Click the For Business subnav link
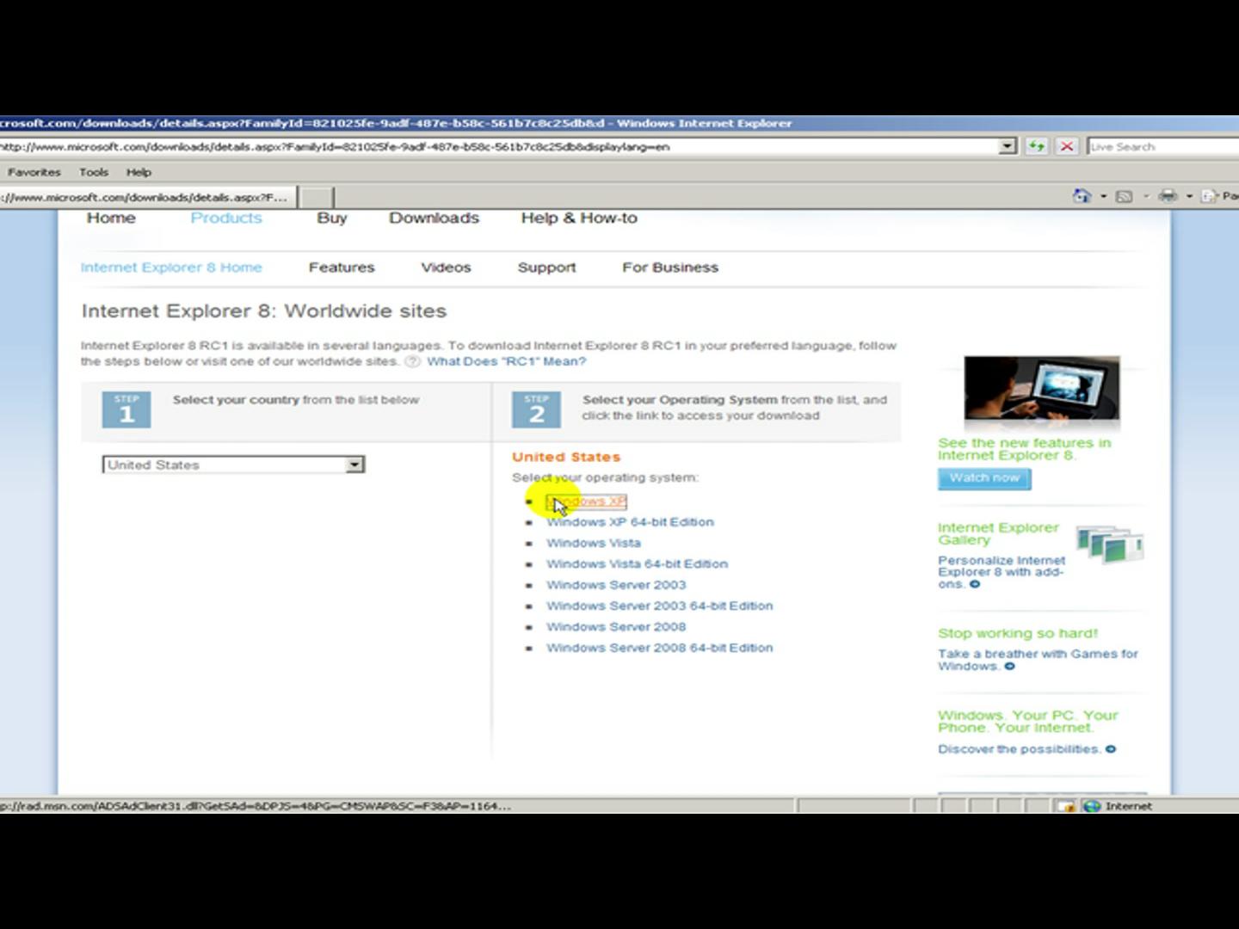The height and width of the screenshot is (929, 1239). (670, 268)
